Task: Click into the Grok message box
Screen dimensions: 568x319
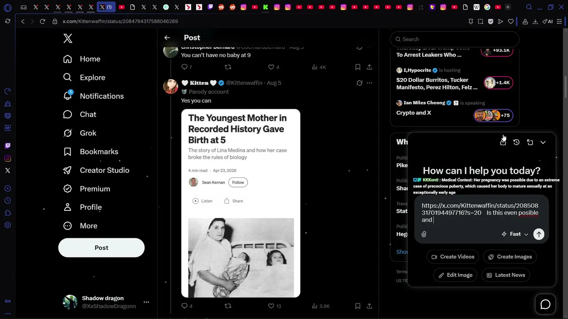Action: [x=481, y=213]
